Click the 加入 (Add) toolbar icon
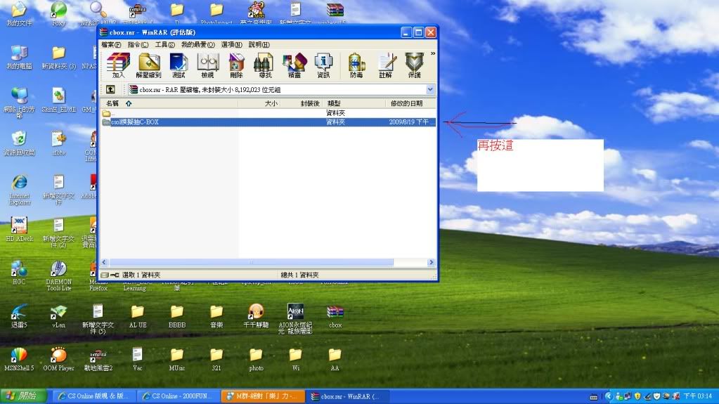The image size is (719, 404). (x=118, y=65)
